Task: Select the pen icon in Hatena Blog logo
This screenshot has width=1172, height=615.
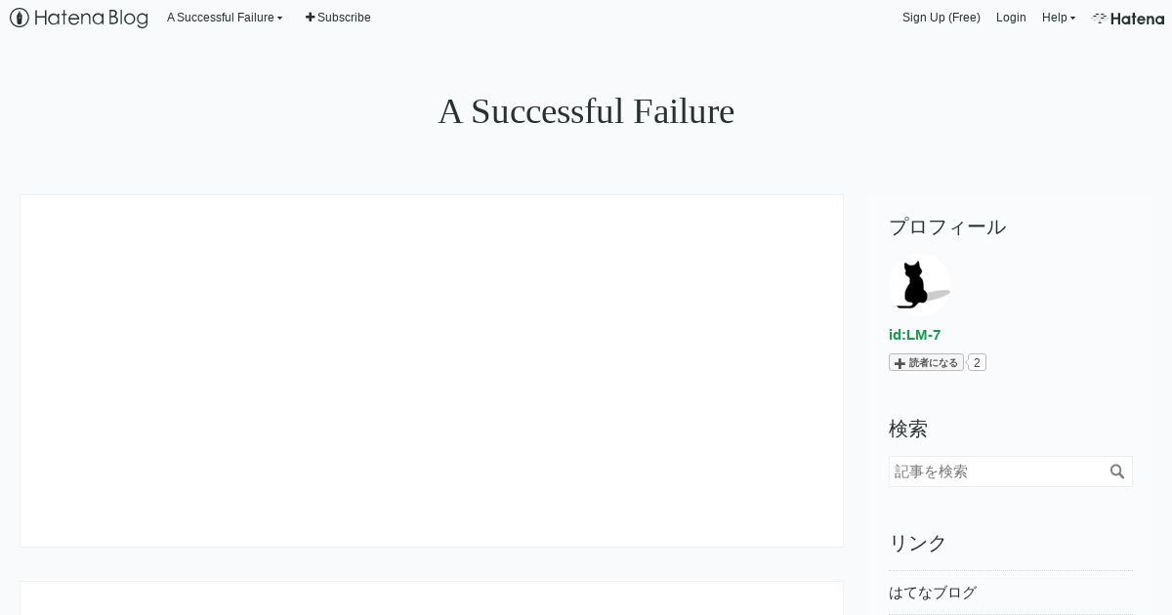Action: point(20,18)
